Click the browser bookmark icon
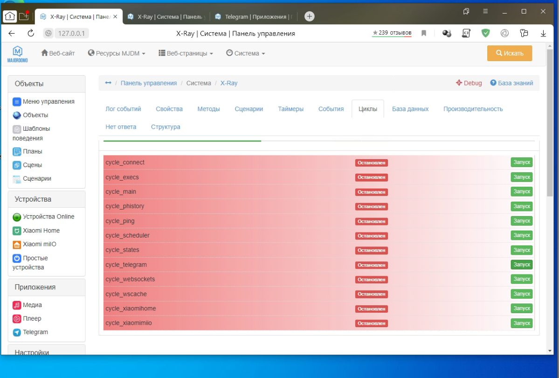Screen dimensions: 559x378 (x=424, y=33)
